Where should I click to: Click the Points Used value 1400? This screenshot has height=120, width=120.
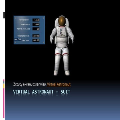(x=36, y=24)
